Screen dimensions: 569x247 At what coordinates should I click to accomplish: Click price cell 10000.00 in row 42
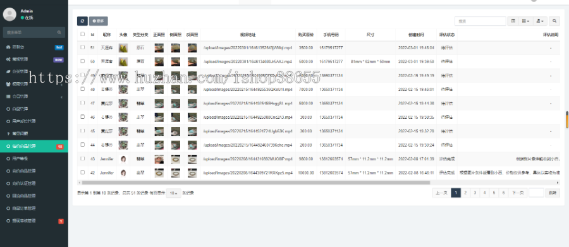pyautogui.click(x=305, y=173)
